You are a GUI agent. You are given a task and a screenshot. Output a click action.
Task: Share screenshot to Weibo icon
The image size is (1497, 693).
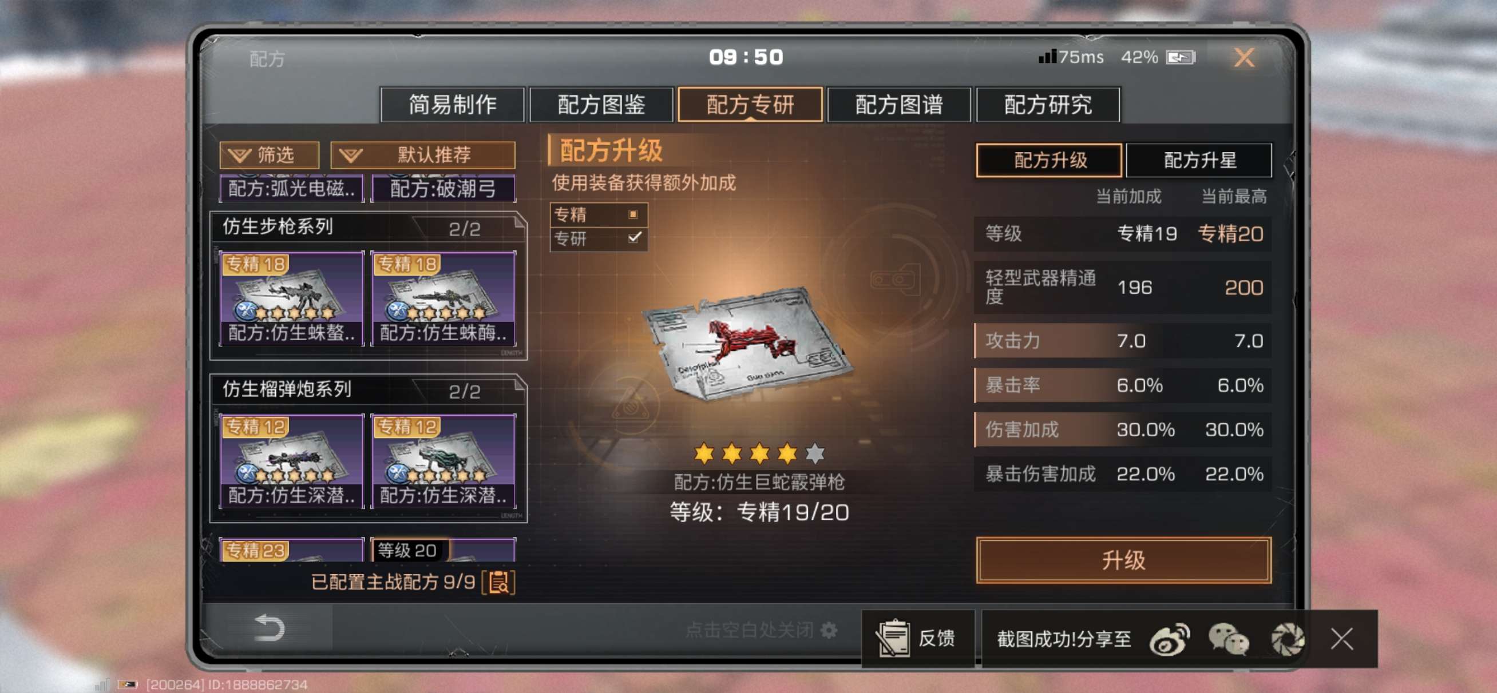(1169, 639)
